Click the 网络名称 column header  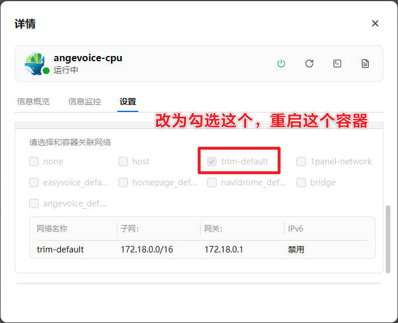pos(52,229)
